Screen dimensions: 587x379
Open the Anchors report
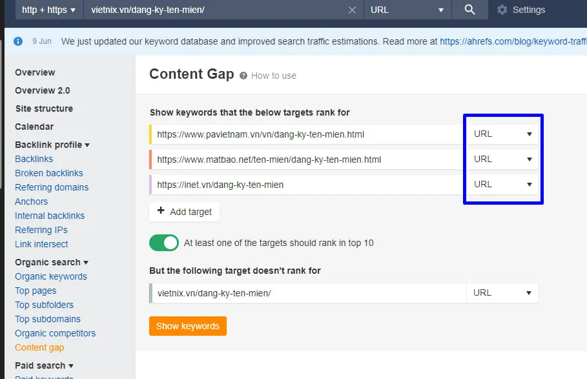31,201
